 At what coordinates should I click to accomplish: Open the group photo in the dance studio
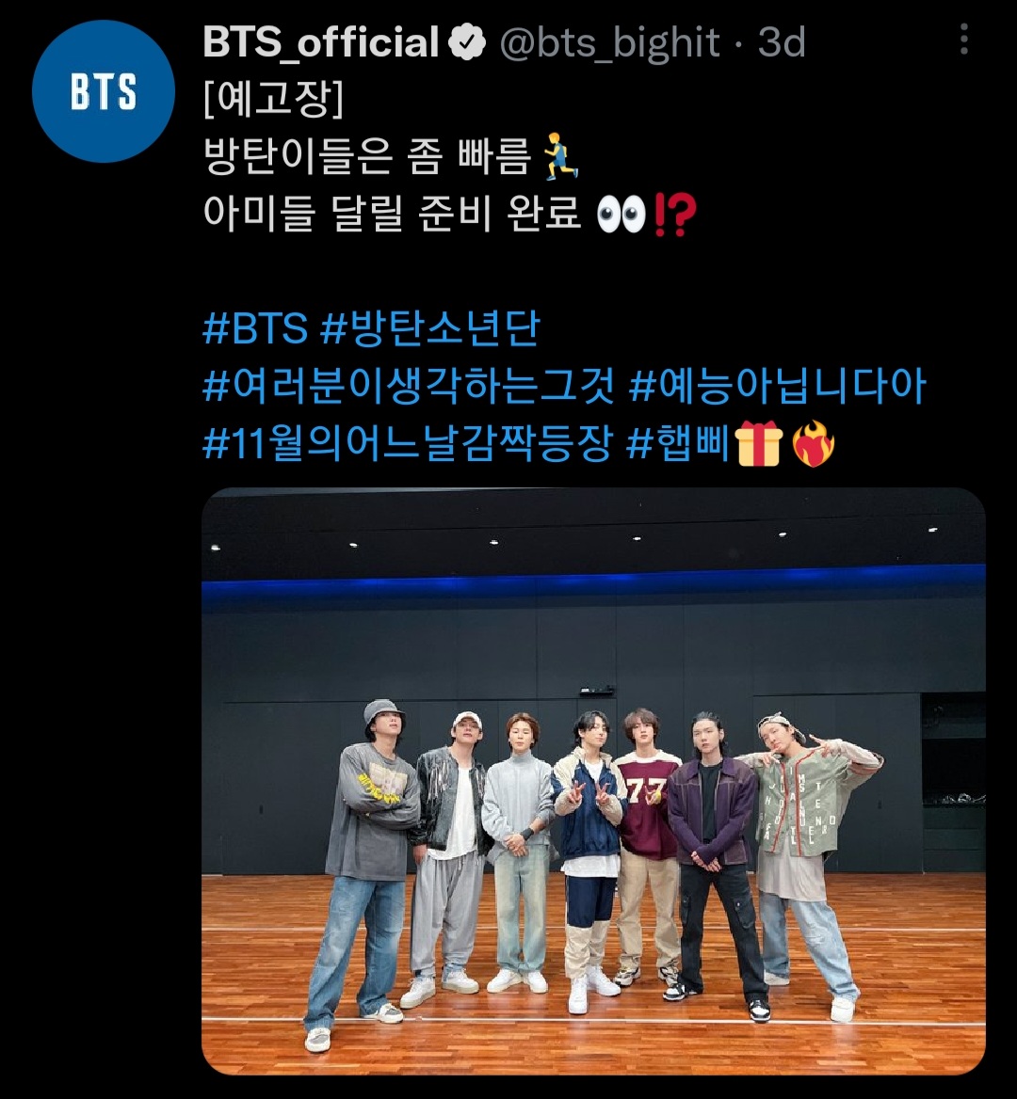(x=593, y=781)
